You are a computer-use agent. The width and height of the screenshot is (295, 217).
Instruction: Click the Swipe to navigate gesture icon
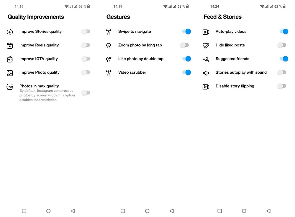tap(109, 32)
